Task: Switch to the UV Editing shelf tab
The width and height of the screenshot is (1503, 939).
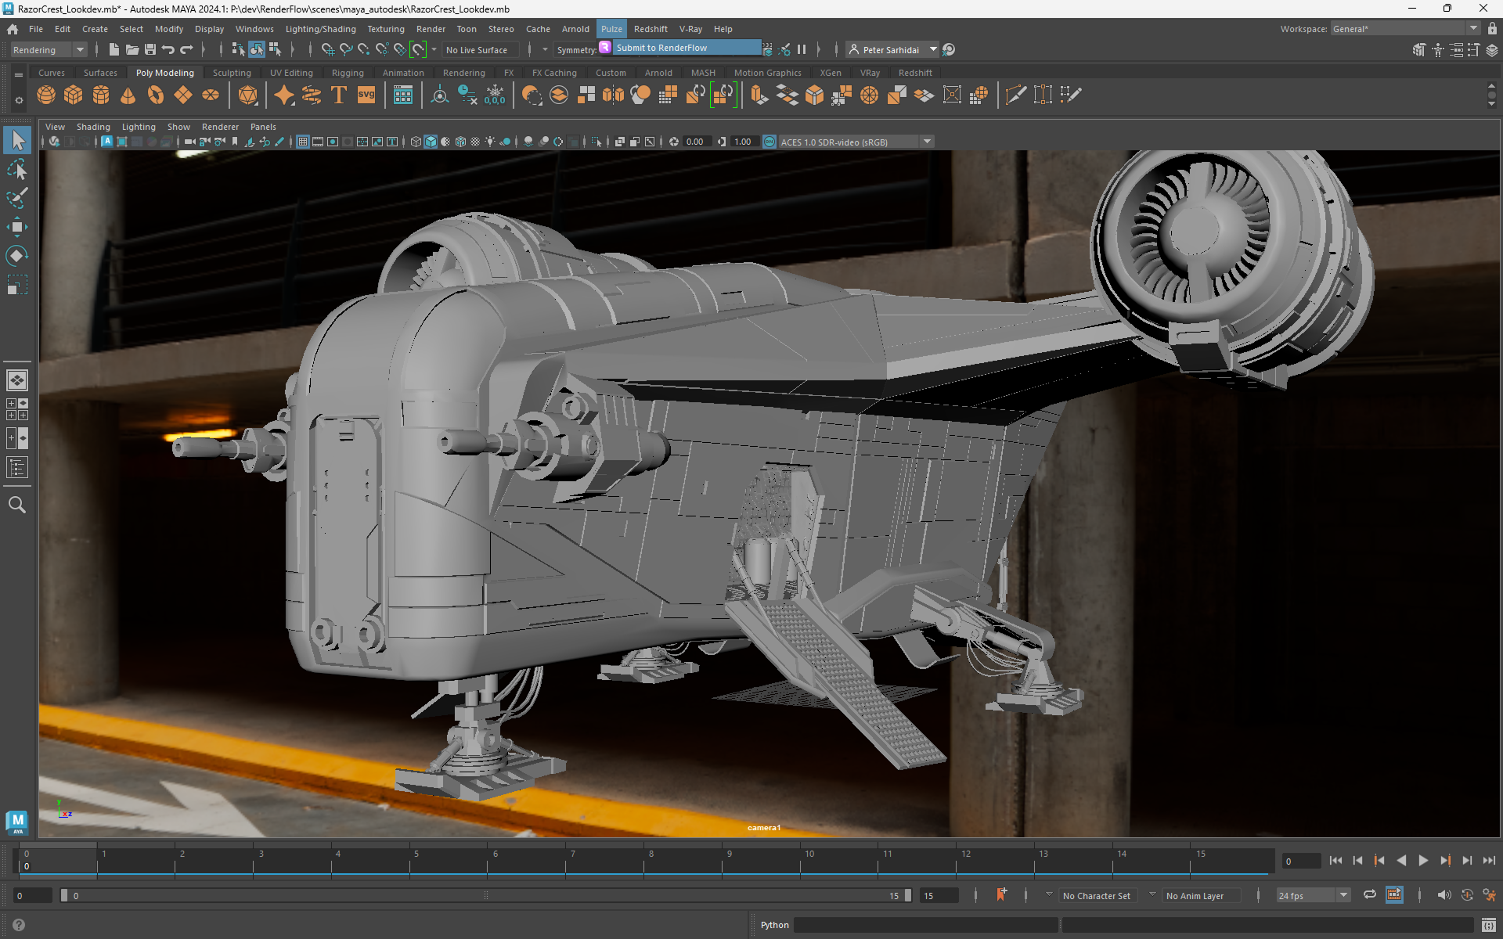Action: click(291, 73)
